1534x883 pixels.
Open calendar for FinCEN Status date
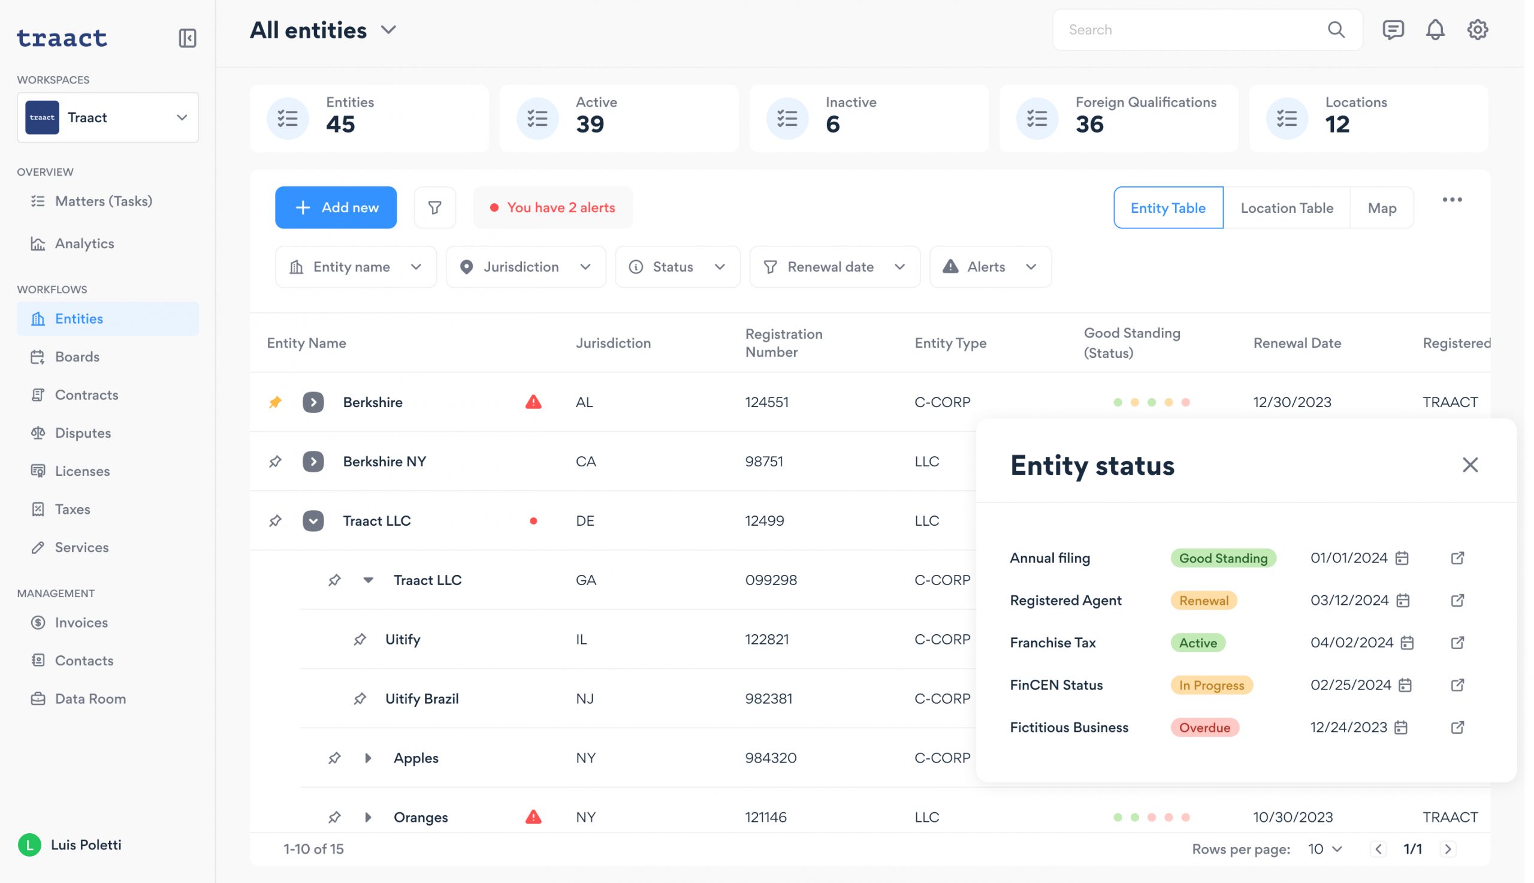(x=1405, y=685)
